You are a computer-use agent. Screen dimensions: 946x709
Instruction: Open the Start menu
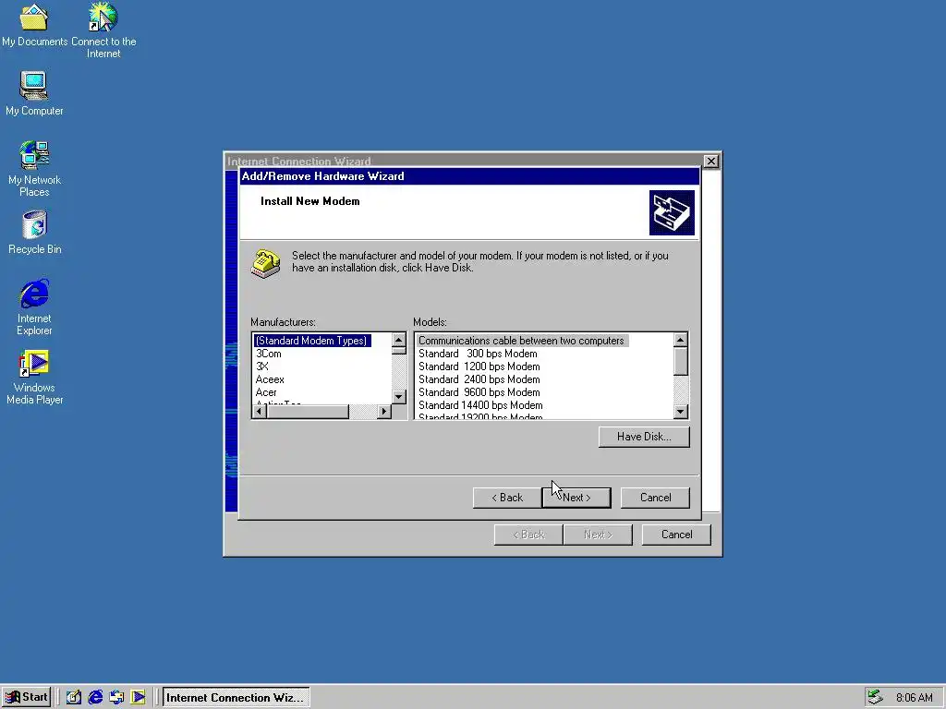(x=26, y=698)
